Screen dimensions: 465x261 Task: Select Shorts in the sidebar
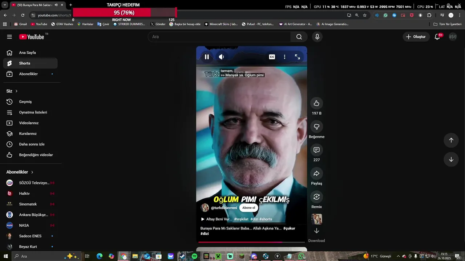click(31, 63)
